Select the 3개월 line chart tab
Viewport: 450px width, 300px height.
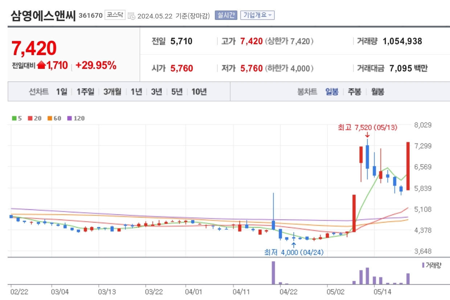[x=112, y=92]
